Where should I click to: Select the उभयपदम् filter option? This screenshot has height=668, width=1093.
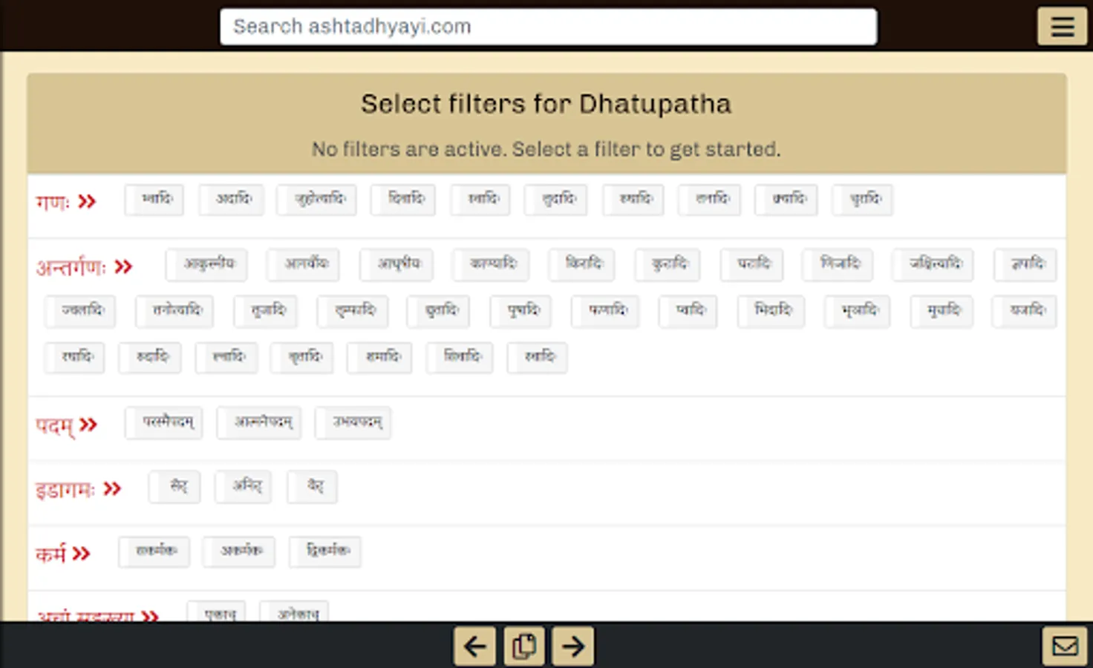(x=353, y=422)
